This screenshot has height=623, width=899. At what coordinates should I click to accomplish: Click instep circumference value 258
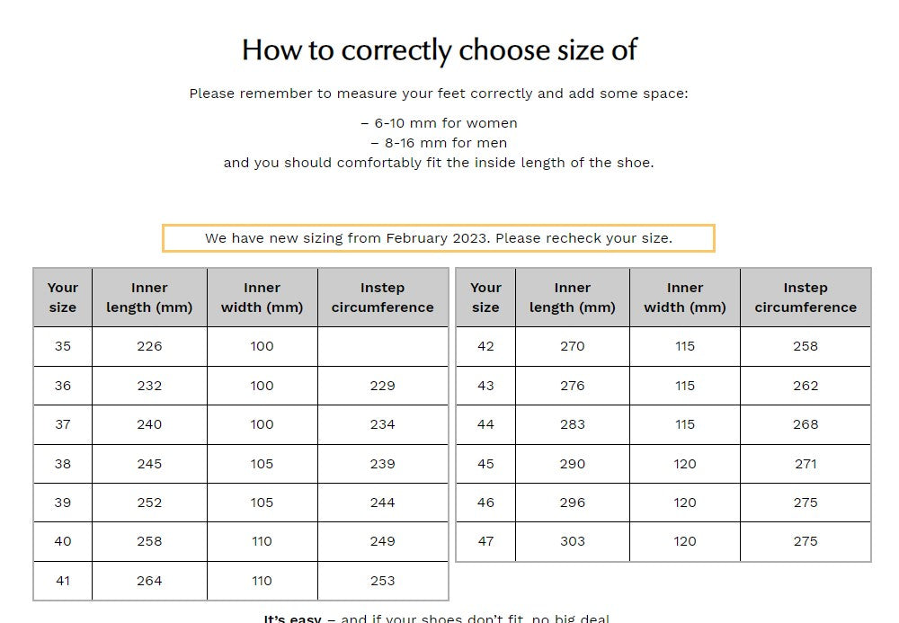coord(806,346)
